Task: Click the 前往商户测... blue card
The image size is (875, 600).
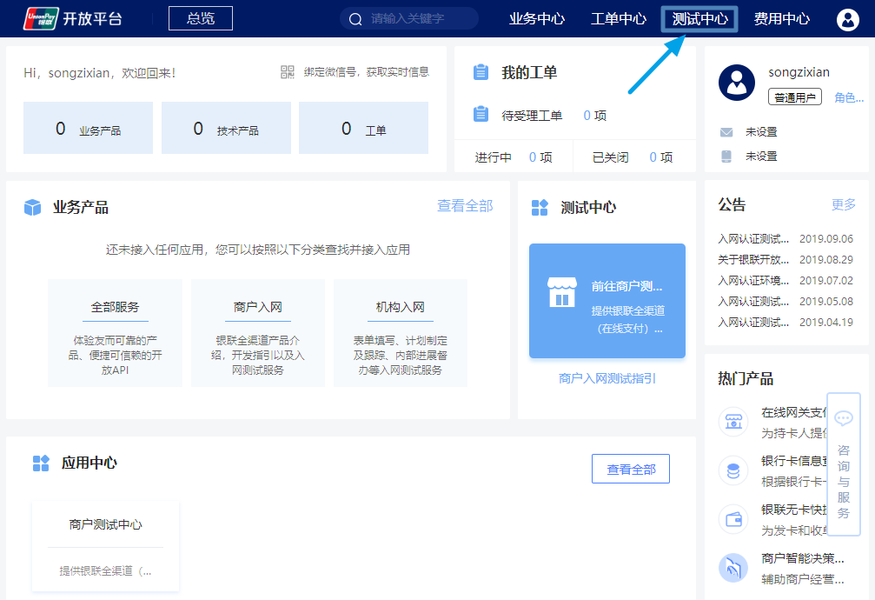Action: point(607,301)
